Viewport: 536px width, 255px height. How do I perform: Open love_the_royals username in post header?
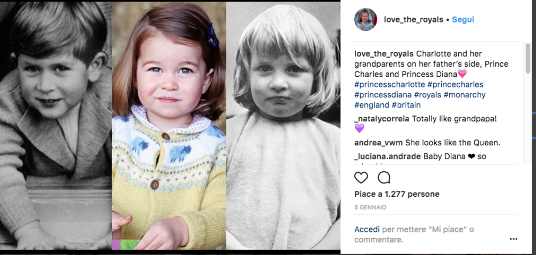click(413, 20)
